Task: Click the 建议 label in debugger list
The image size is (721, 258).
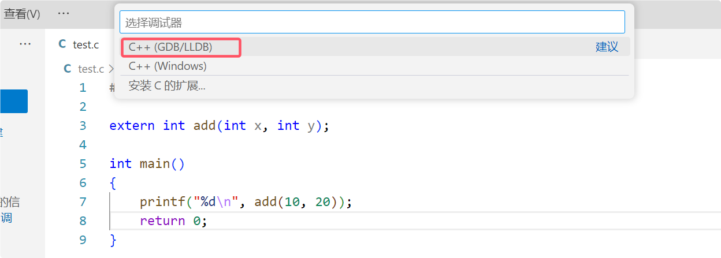Action: click(x=607, y=47)
